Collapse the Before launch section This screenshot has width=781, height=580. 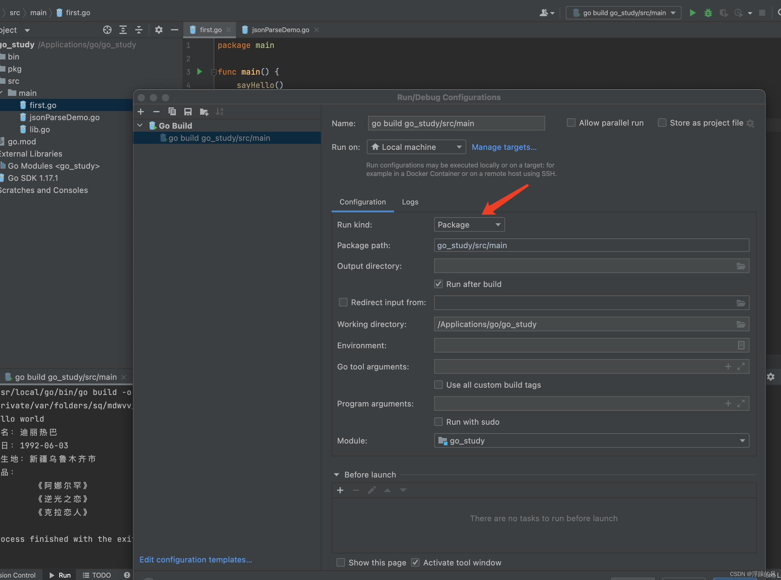[337, 475]
